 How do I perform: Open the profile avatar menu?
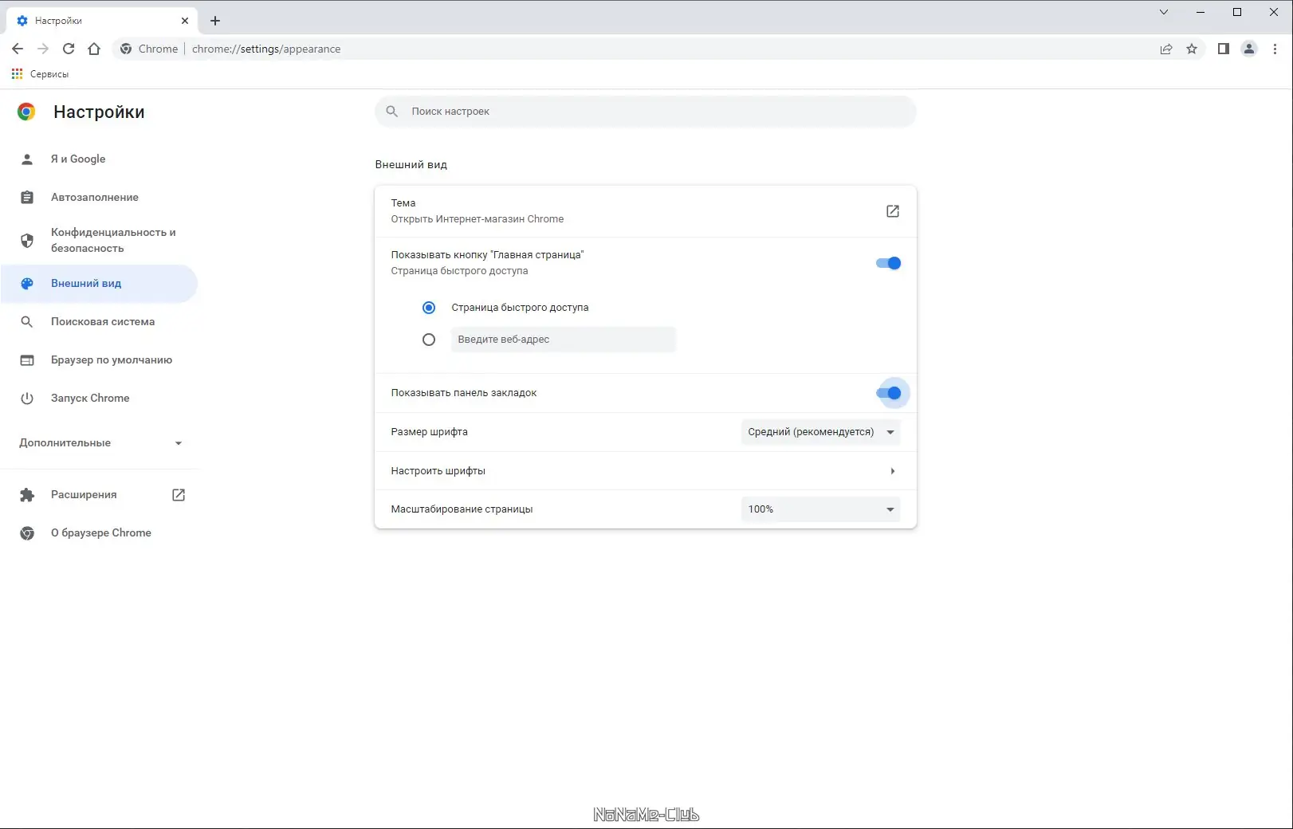(1249, 49)
